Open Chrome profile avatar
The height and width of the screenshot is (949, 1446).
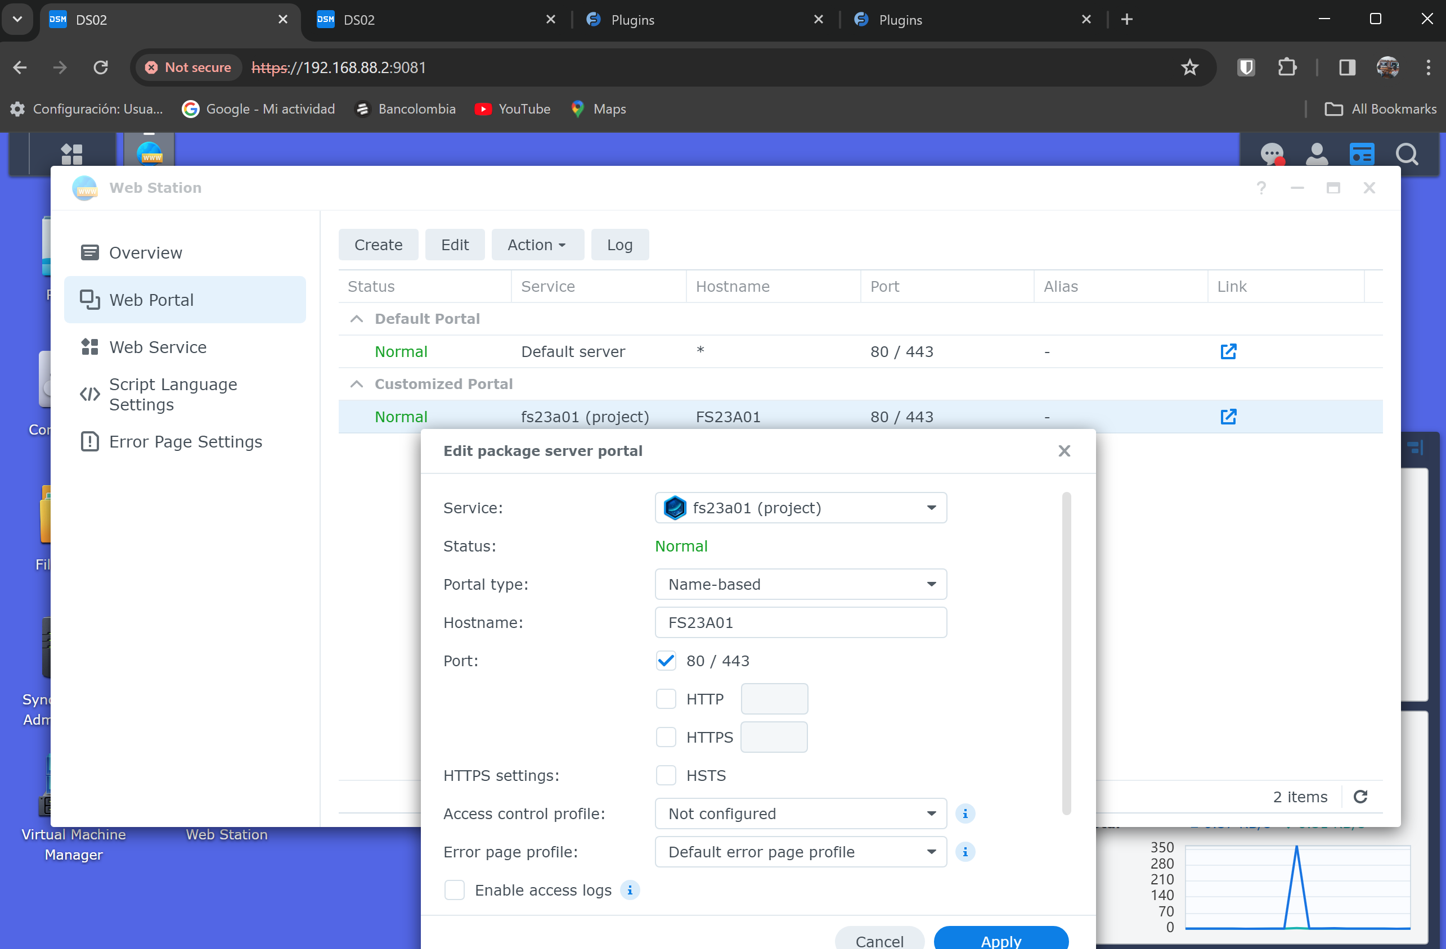coord(1387,67)
